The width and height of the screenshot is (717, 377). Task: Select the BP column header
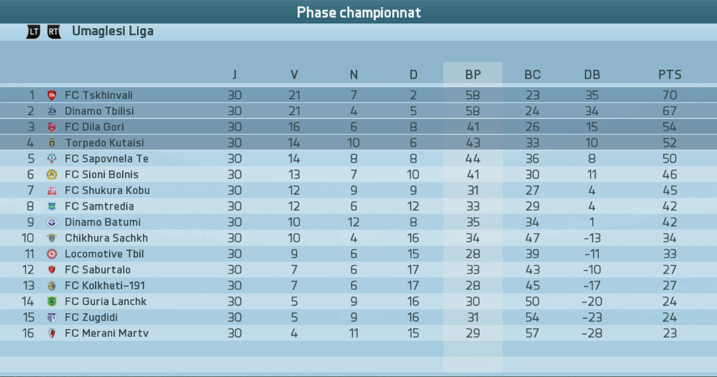click(473, 75)
